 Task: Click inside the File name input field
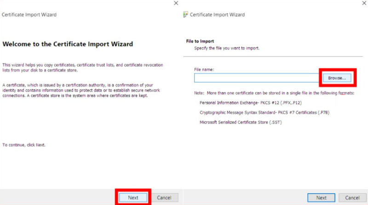(x=257, y=78)
